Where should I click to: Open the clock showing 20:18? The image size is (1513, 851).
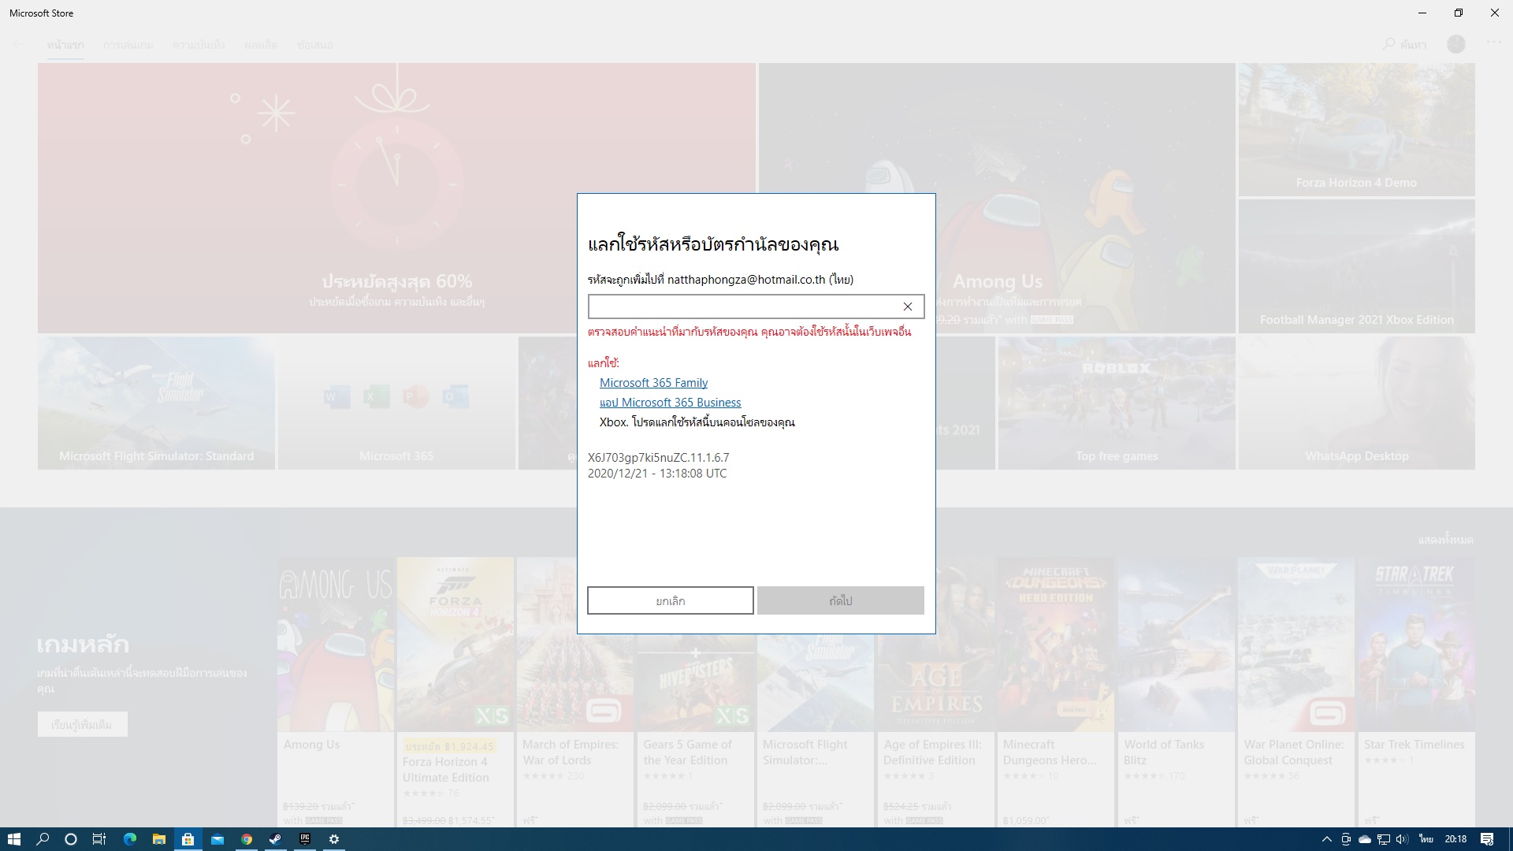coord(1455,839)
